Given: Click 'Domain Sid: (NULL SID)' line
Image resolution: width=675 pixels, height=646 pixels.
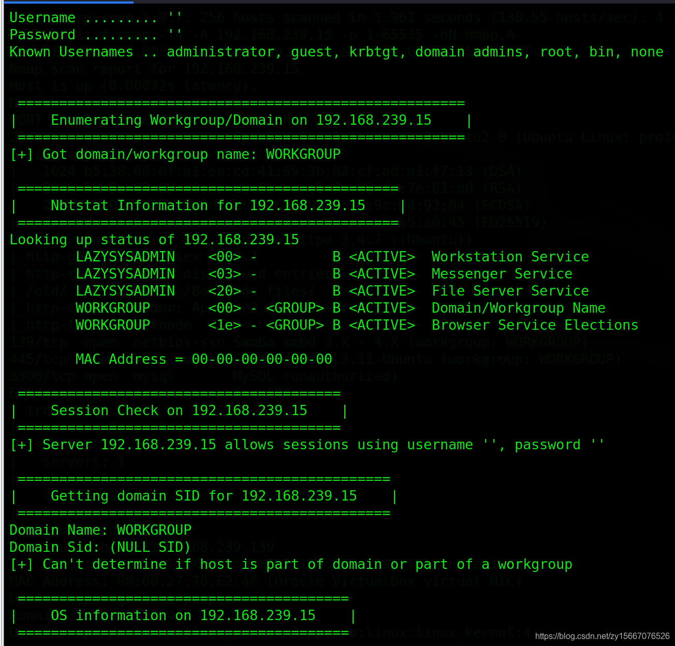Looking at the screenshot, I should (100, 547).
